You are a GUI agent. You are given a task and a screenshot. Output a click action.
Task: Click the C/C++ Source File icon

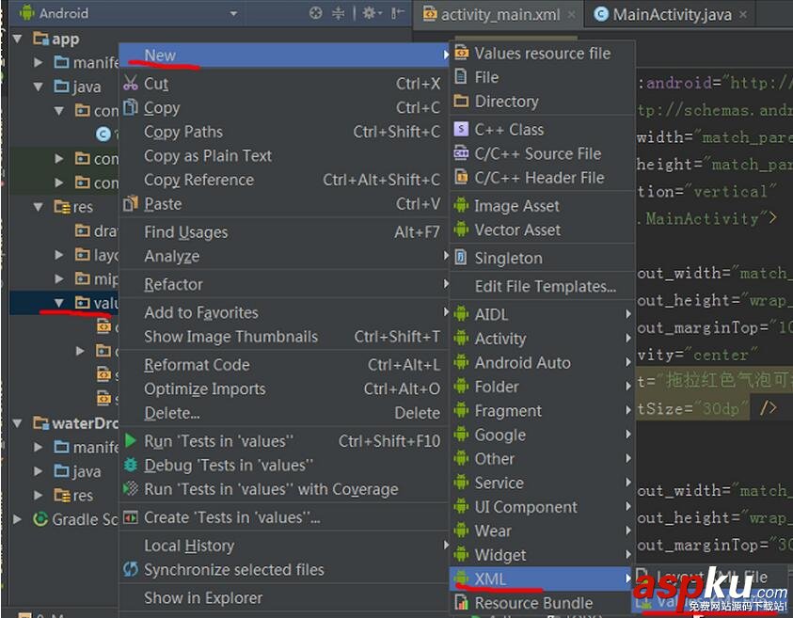click(461, 152)
